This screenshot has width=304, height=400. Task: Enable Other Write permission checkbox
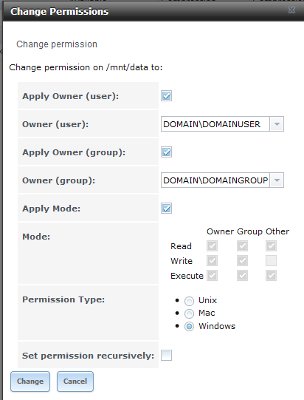tap(271, 261)
